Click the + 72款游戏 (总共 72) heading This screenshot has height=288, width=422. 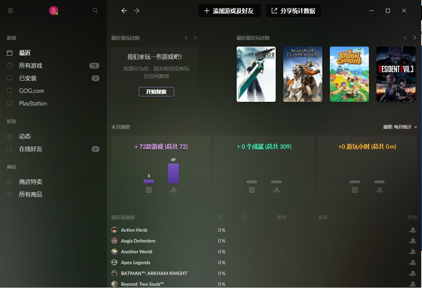pos(161,147)
